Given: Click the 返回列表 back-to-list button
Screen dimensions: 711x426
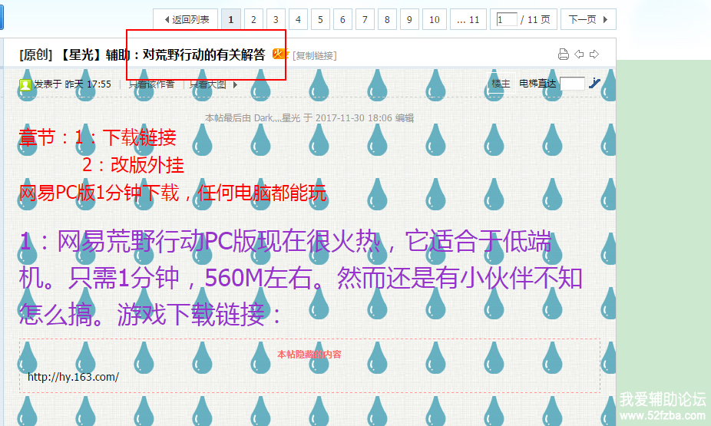Looking at the screenshot, I should coord(186,19).
